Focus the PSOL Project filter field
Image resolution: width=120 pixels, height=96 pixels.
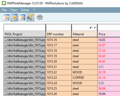(25, 28)
